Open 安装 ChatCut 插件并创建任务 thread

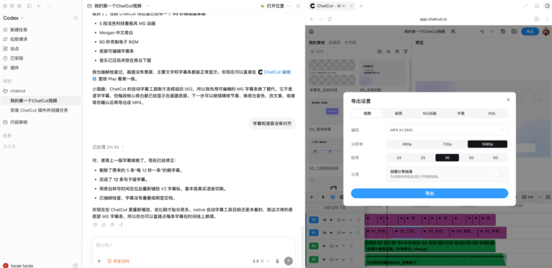click(39, 110)
